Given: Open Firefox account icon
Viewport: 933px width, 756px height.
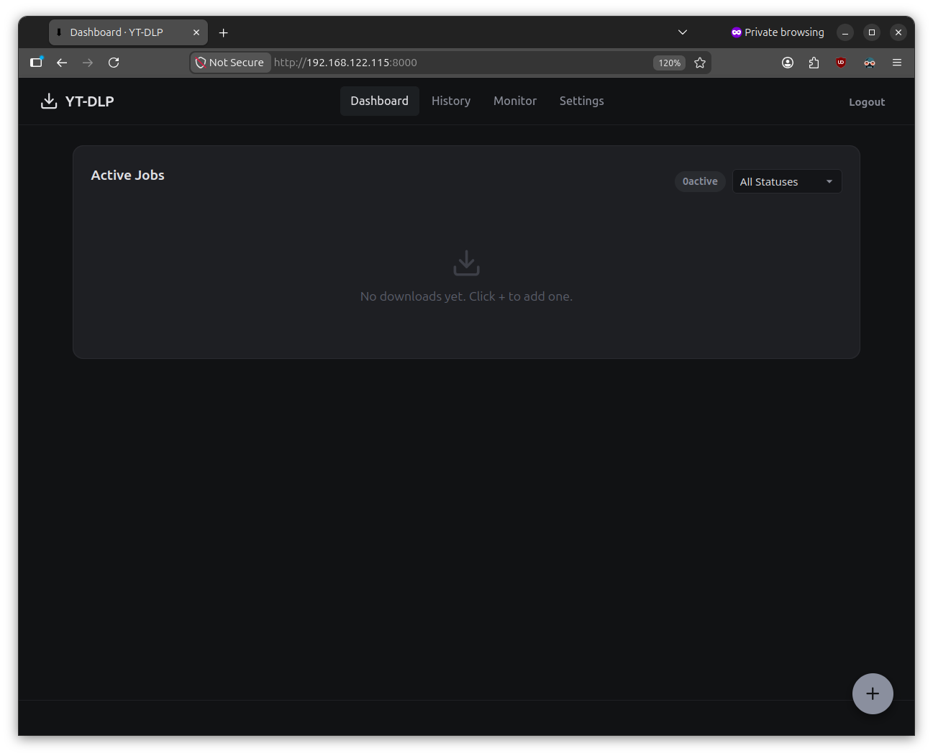Looking at the screenshot, I should point(788,63).
